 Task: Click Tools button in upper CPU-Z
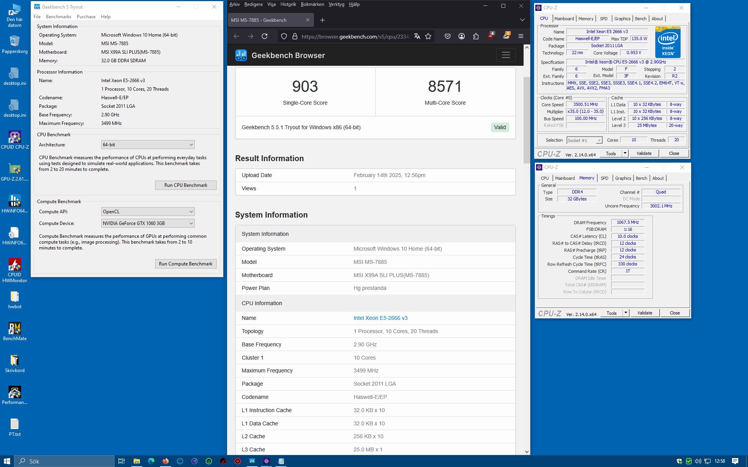[611, 153]
